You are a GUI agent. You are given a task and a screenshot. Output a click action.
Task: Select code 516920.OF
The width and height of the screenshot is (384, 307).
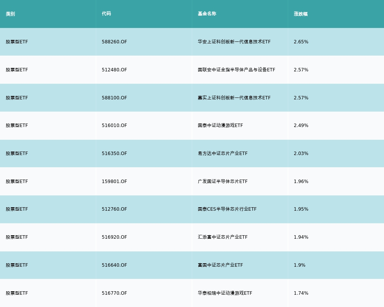[x=114, y=237]
